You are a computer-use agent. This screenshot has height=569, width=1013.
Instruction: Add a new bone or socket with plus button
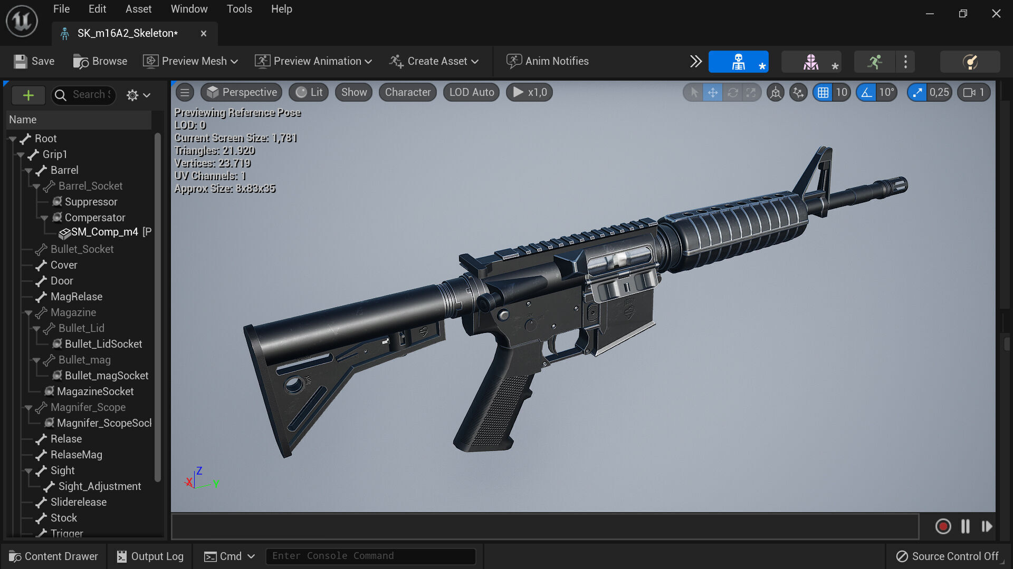pyautogui.click(x=28, y=95)
